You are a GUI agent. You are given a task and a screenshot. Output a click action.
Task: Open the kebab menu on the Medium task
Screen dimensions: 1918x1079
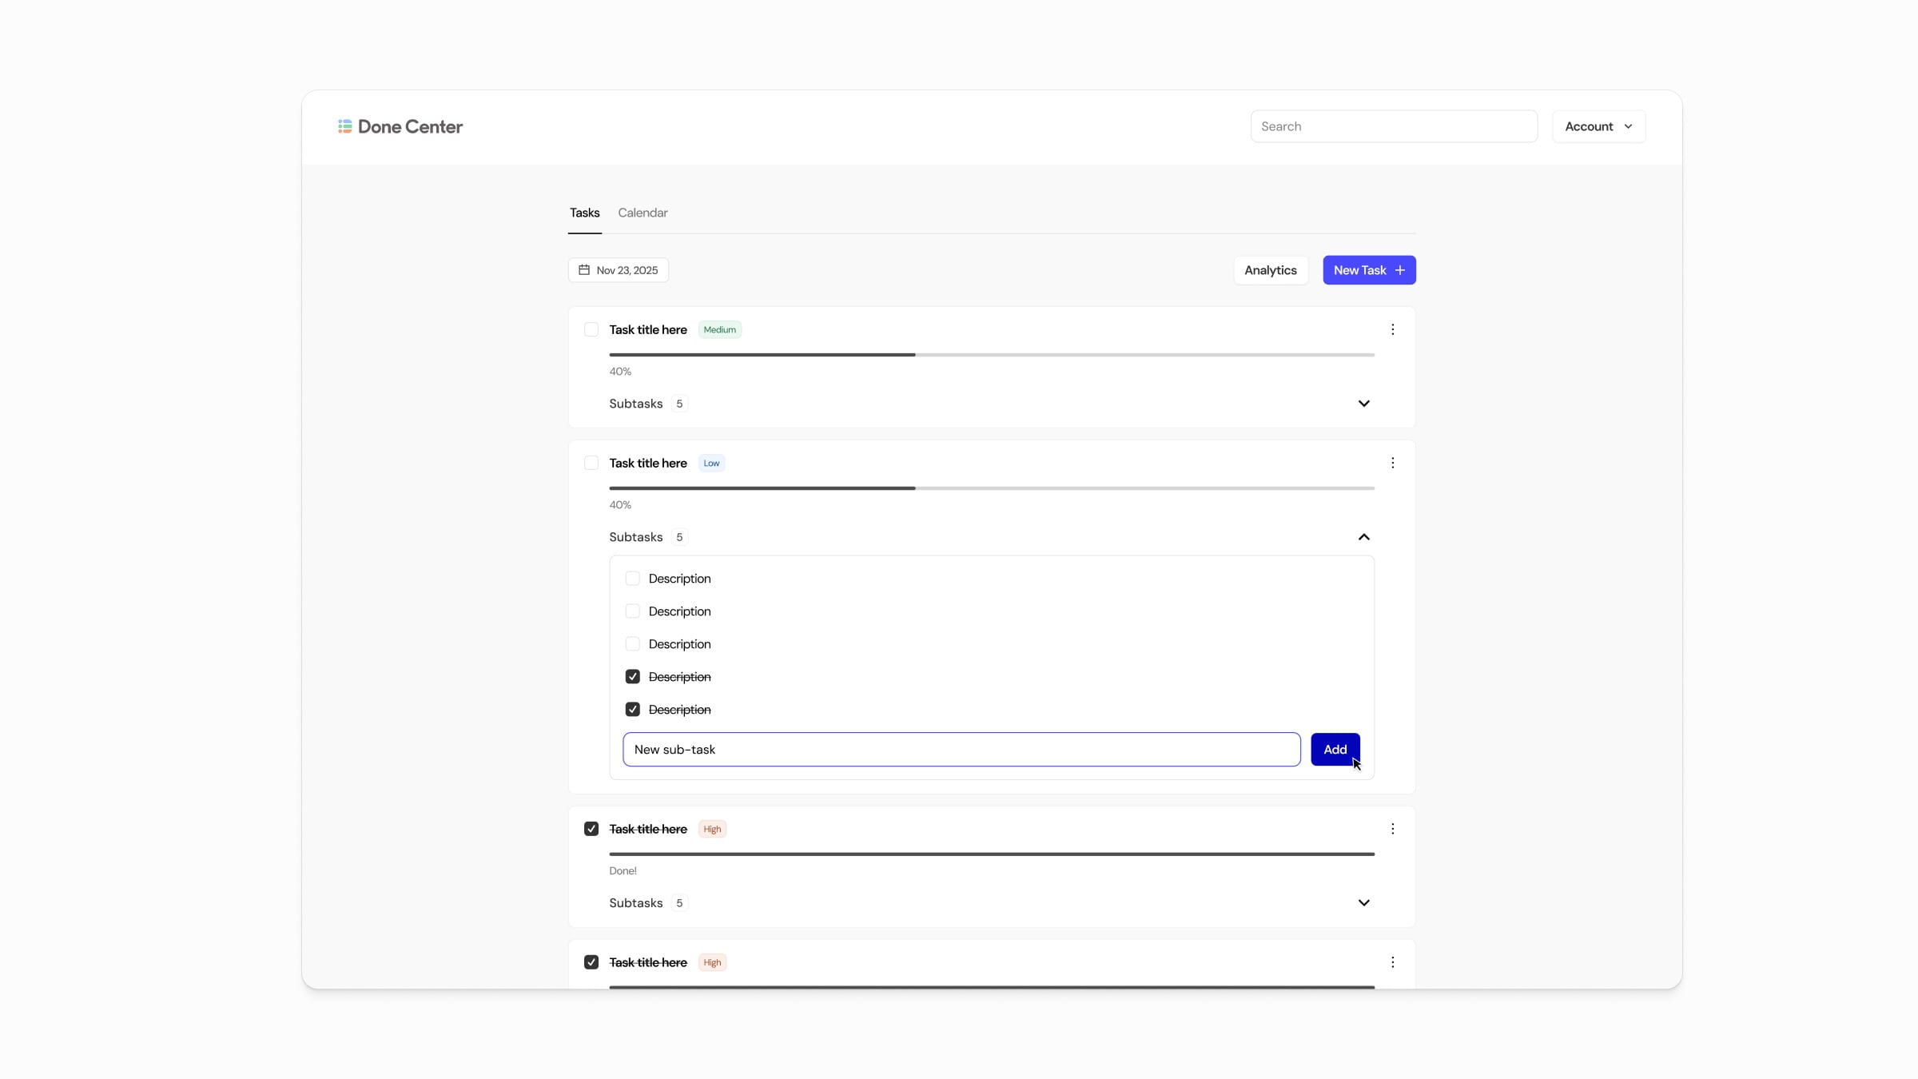[x=1392, y=329]
